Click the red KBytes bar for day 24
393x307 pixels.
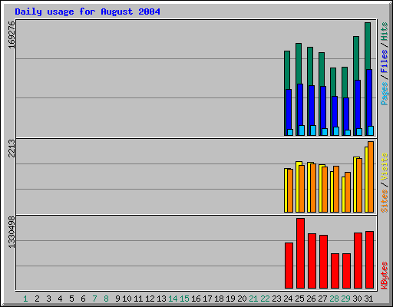[289, 266]
